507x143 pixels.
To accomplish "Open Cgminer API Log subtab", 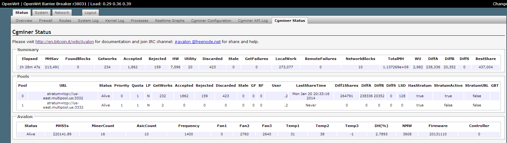I will pos(253,21).
